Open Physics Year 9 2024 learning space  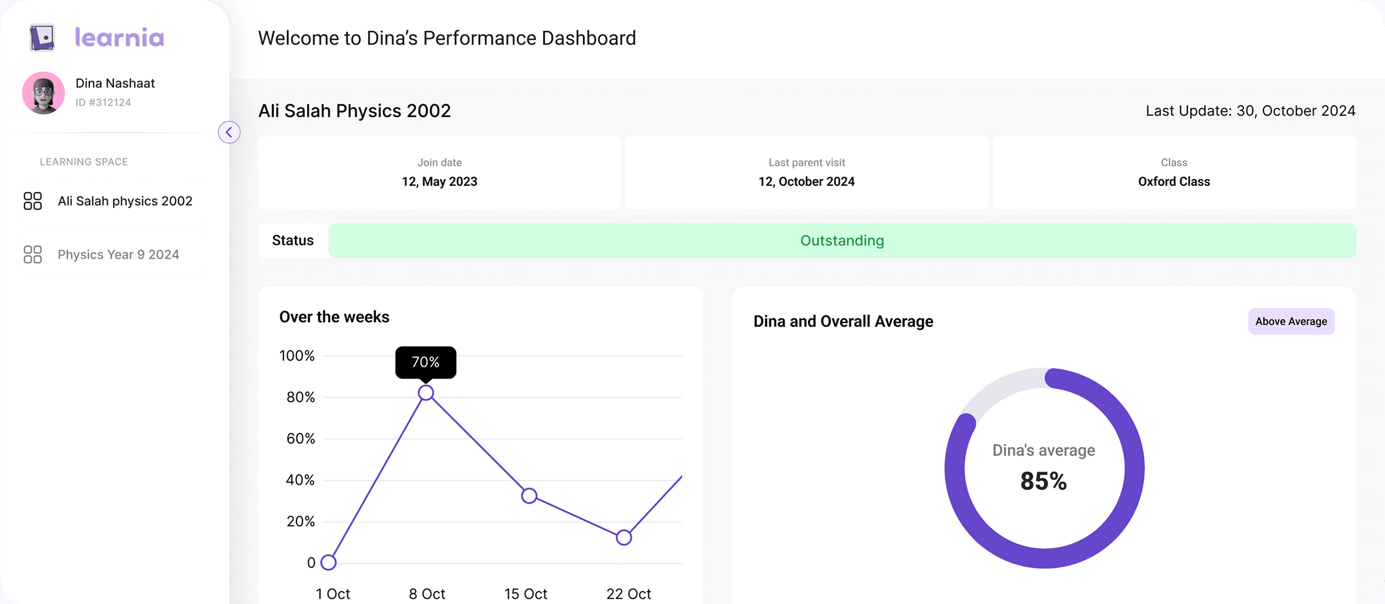click(x=118, y=255)
